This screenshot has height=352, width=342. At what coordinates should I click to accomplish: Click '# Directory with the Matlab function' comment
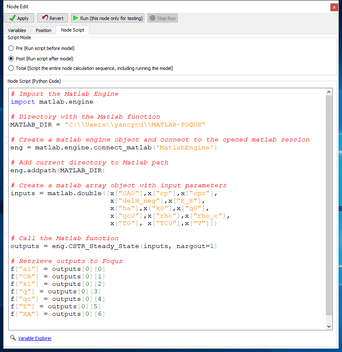(86, 117)
